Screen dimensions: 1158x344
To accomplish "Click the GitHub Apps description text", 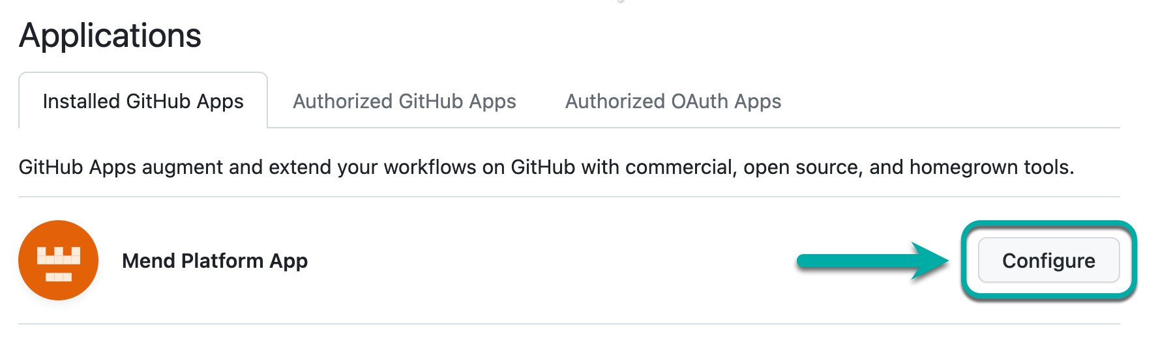I will point(546,167).
